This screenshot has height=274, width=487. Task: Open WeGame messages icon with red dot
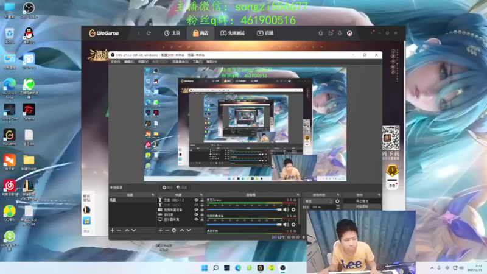(331, 33)
